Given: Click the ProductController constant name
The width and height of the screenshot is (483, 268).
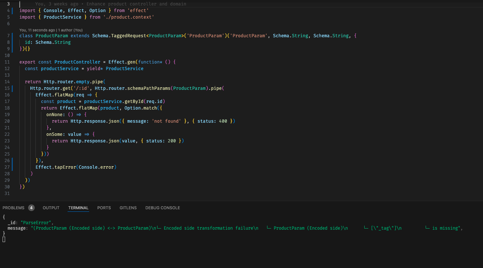Looking at the screenshot, I should click(x=77, y=62).
